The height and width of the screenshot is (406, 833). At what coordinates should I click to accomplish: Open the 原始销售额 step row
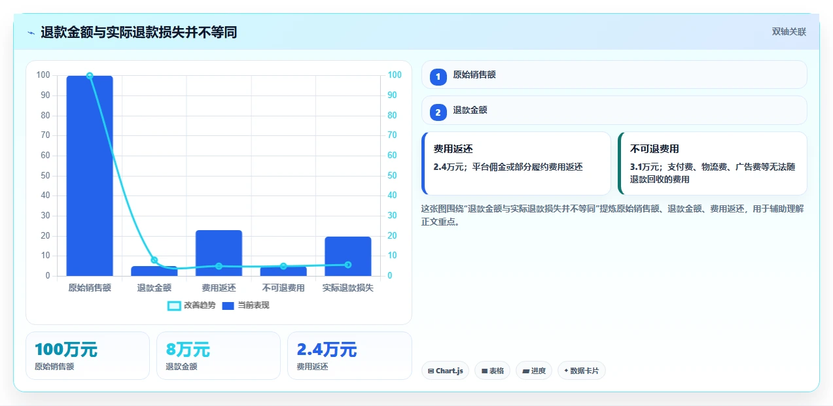pyautogui.click(x=614, y=75)
